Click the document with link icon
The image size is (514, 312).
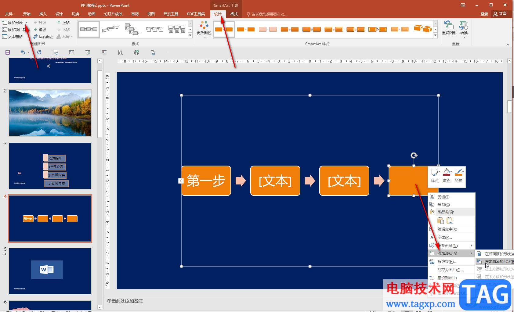tap(153, 52)
